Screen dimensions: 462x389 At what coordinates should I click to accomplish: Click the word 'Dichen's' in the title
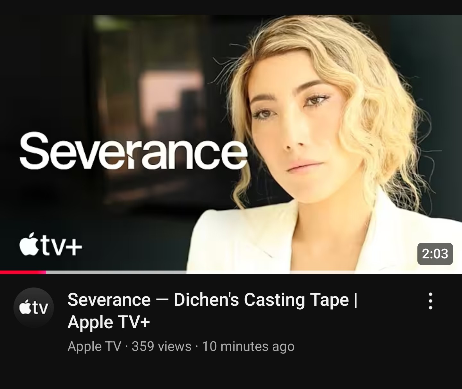(206, 300)
